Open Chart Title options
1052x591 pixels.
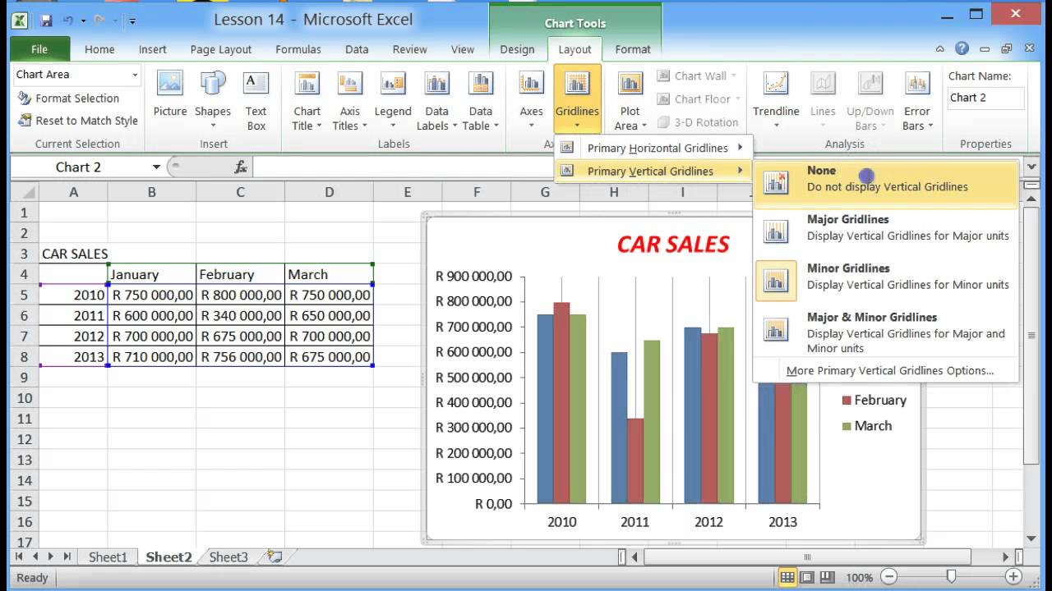[x=307, y=100]
